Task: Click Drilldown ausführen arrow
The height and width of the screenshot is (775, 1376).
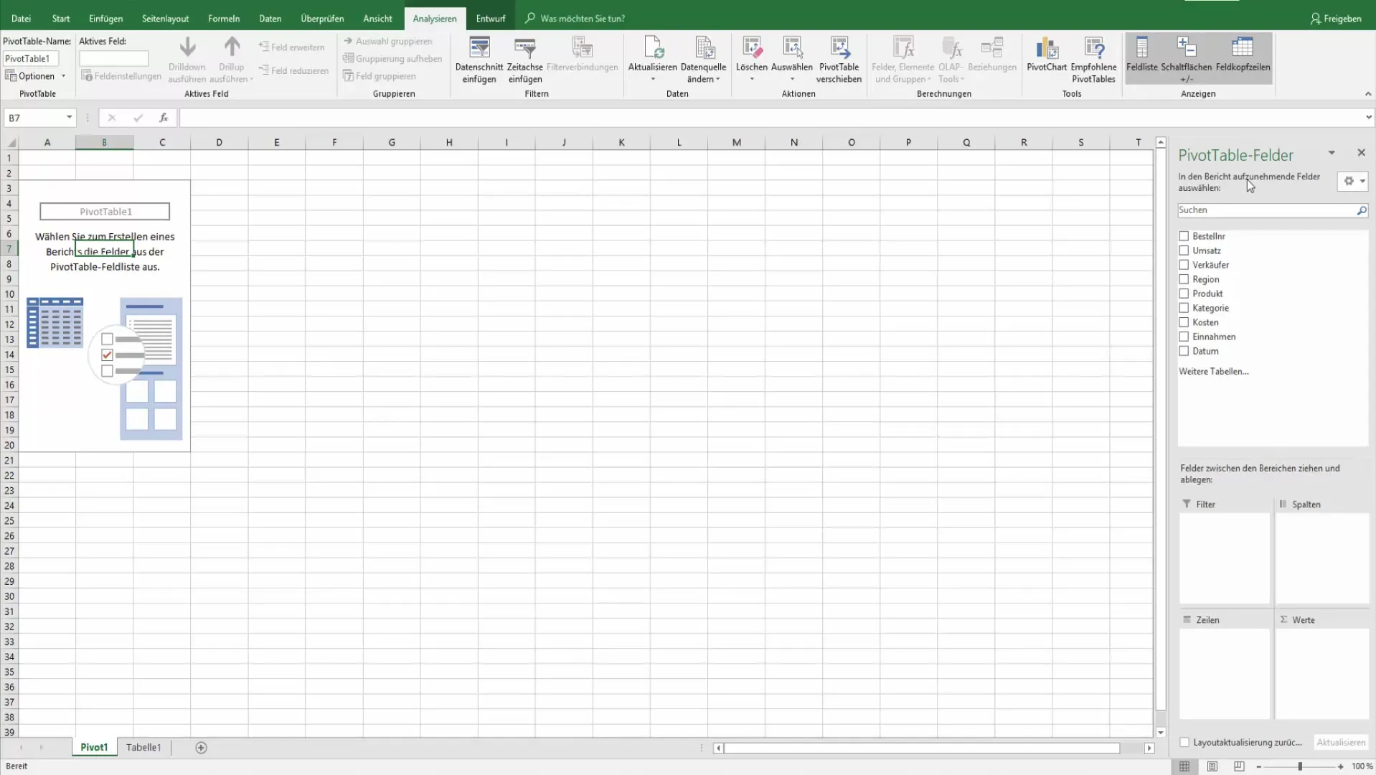Action: pos(187,47)
